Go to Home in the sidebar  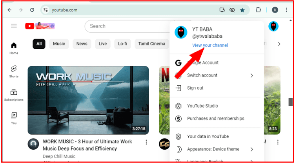pyautogui.click(x=14, y=48)
